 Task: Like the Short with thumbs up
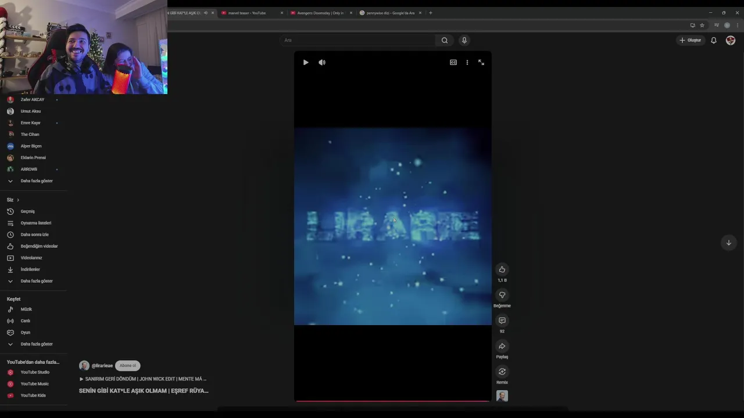pyautogui.click(x=502, y=269)
